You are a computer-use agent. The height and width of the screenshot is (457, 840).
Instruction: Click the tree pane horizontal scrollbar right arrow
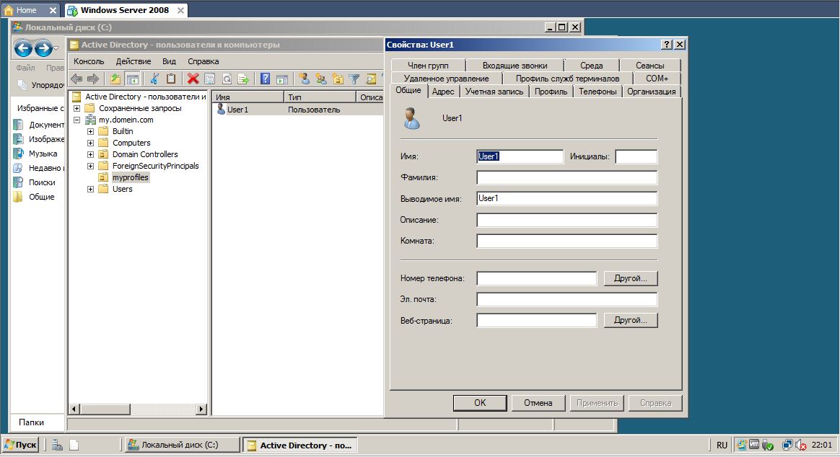pos(201,409)
